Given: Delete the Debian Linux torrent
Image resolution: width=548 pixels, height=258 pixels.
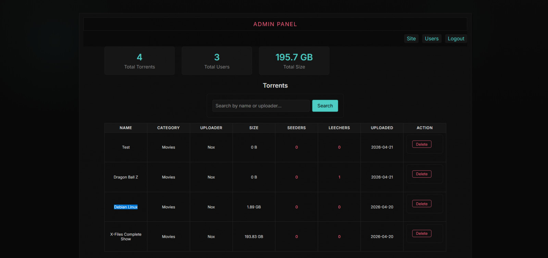Looking at the screenshot, I should (x=422, y=204).
